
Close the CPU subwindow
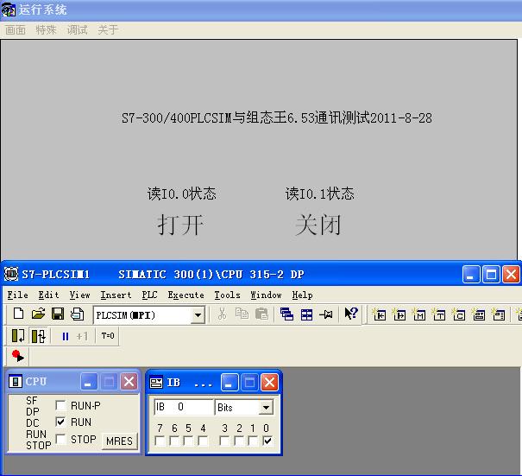pos(129,381)
